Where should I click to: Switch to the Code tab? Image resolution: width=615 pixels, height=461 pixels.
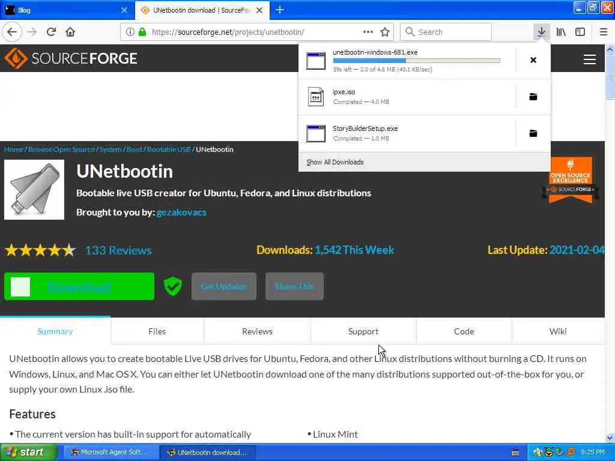[464, 331]
